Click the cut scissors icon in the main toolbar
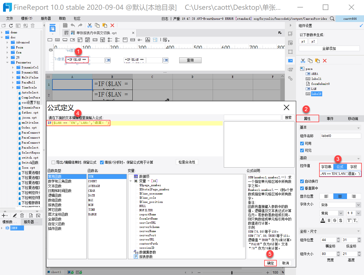Image resolution: width=364 pixels, height=275 pixels. [x=90, y=25]
